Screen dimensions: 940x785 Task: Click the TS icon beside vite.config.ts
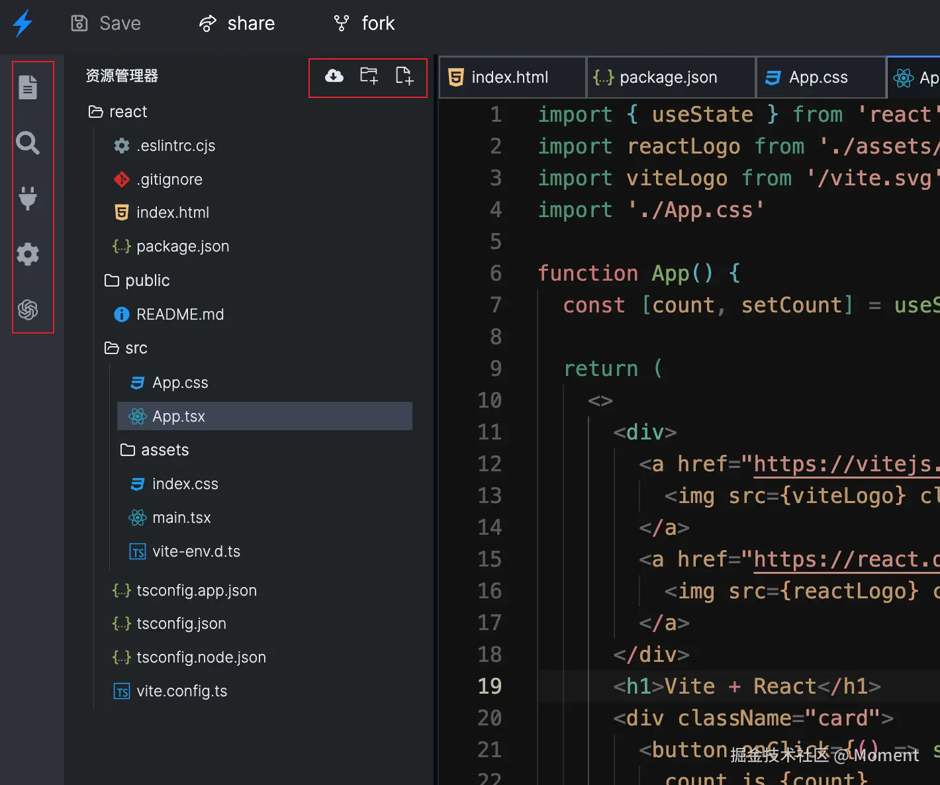point(122,692)
